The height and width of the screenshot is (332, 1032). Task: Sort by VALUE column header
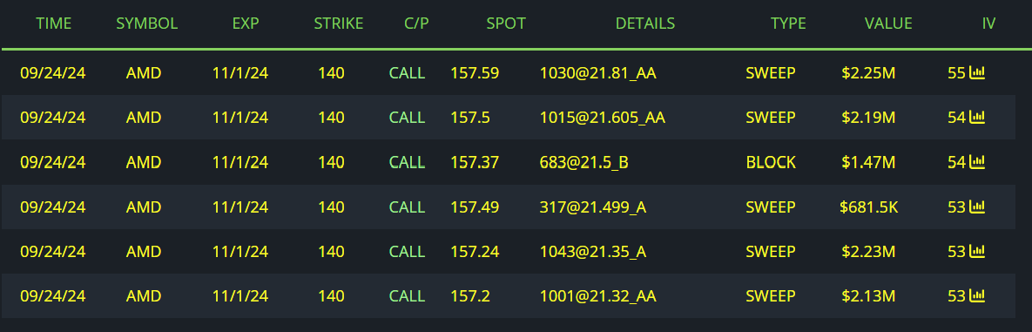pyautogui.click(x=887, y=24)
